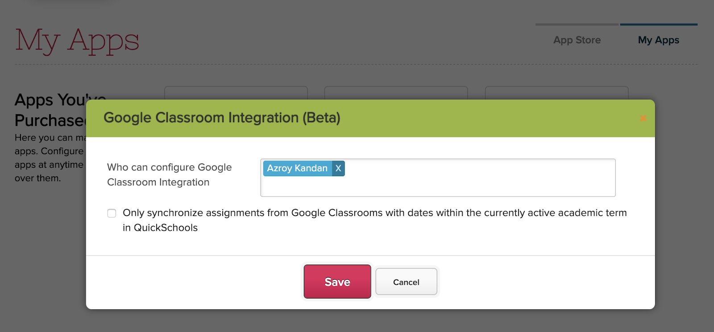The width and height of the screenshot is (714, 332).
Task: Remove Azroy Kandan using the X icon
Action: [x=338, y=168]
